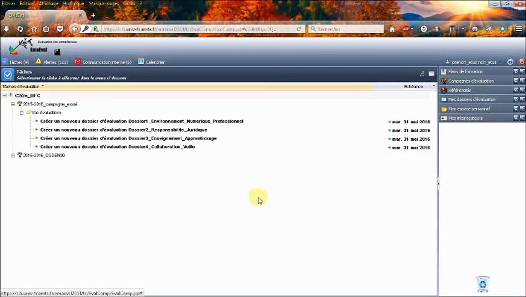
Task: Click first small icon on Mes interlocuteurs row
Action: click(516, 118)
